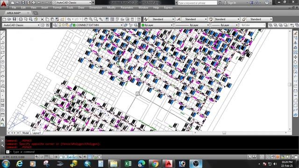
Task: Open the Modify menu
Action: (x=111, y=8)
